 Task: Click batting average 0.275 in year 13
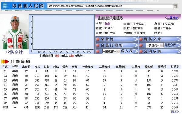175,80
